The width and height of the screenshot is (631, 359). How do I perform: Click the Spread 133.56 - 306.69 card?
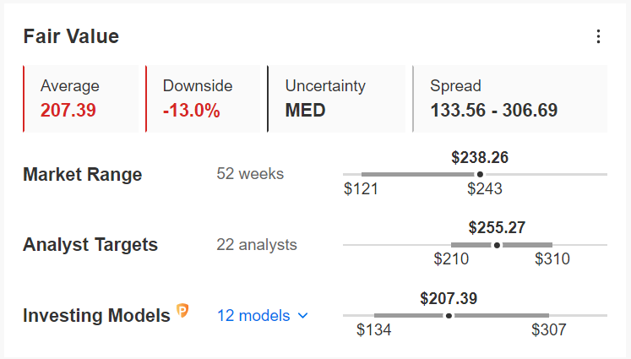tap(510, 99)
